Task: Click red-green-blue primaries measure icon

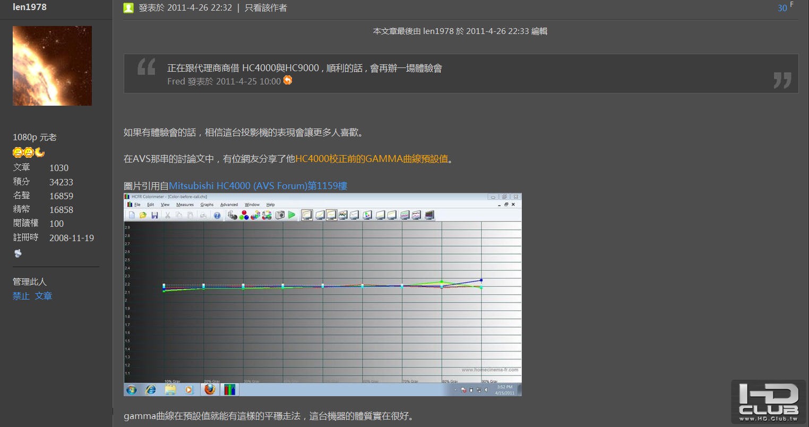Action: tap(244, 215)
